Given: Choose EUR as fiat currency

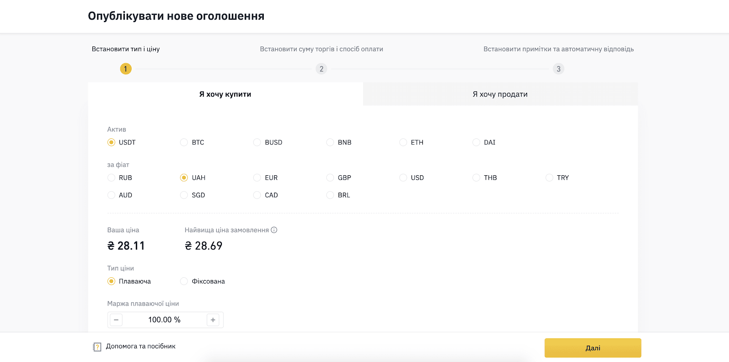Looking at the screenshot, I should 257,178.
